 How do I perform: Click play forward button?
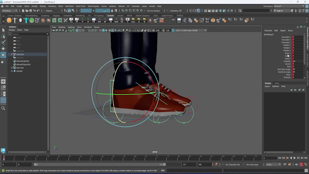[294, 158]
